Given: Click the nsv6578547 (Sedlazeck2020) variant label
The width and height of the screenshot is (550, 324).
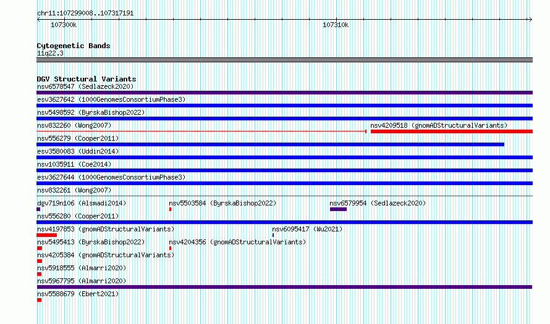Looking at the screenshot, I should point(85,86).
